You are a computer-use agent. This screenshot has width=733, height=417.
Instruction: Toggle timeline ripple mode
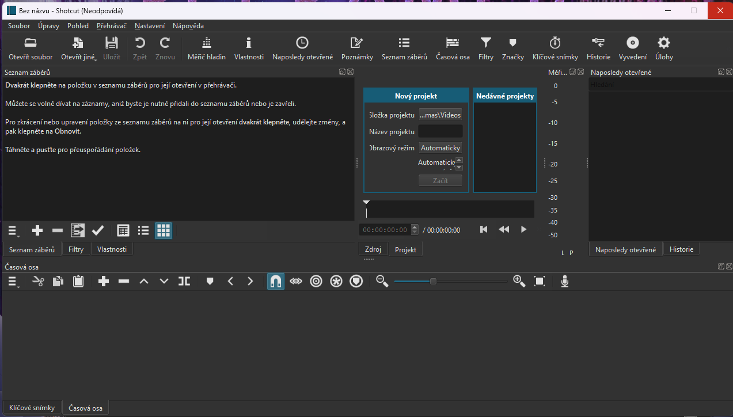(x=316, y=281)
